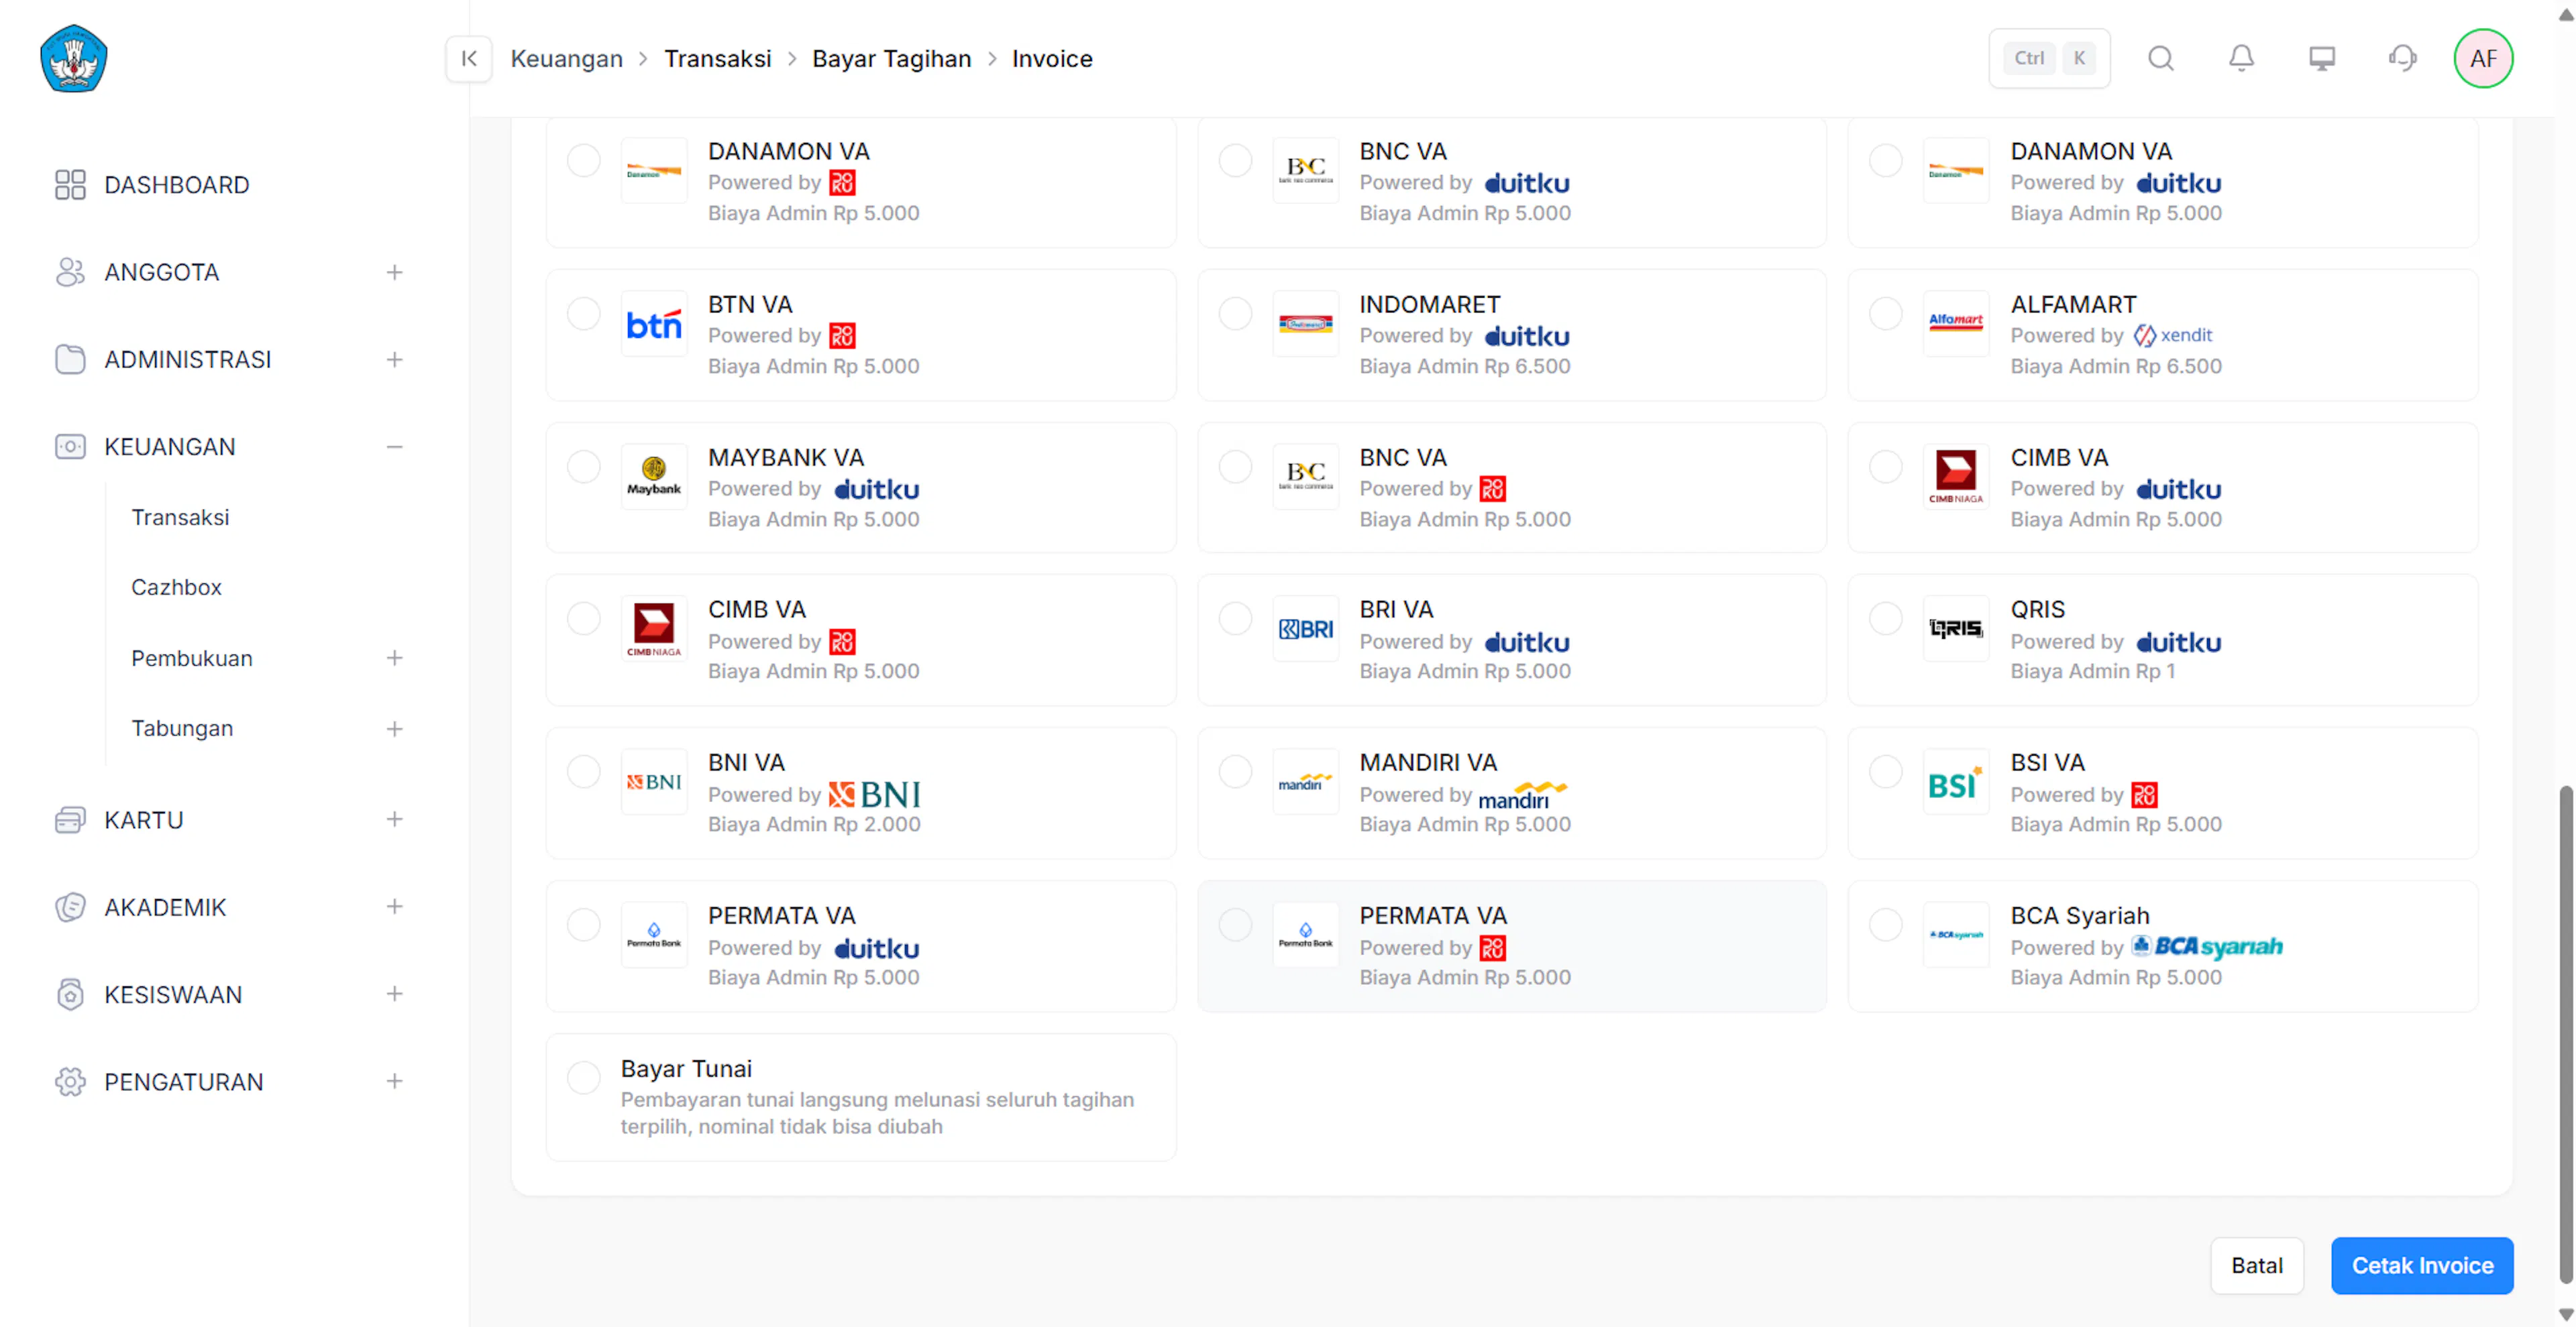The height and width of the screenshot is (1327, 2576).
Task: Open notifications with the bell icon
Action: click(2242, 59)
